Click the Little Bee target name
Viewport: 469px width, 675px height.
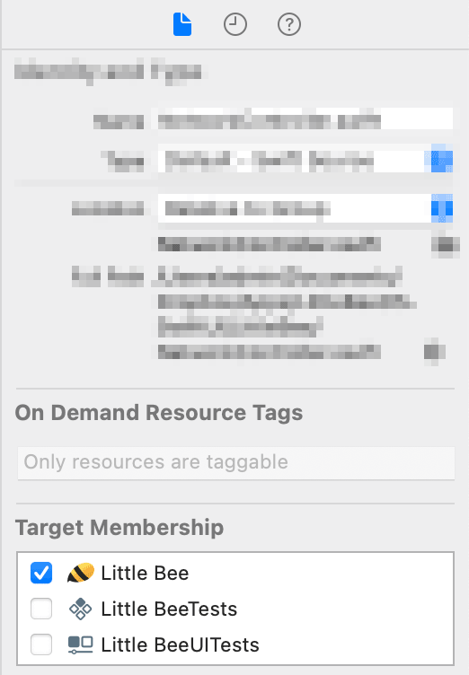pos(145,573)
